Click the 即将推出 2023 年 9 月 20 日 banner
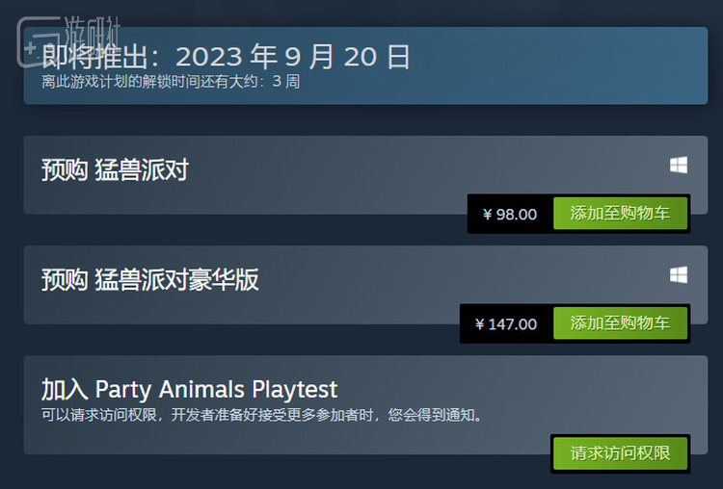 click(365, 65)
